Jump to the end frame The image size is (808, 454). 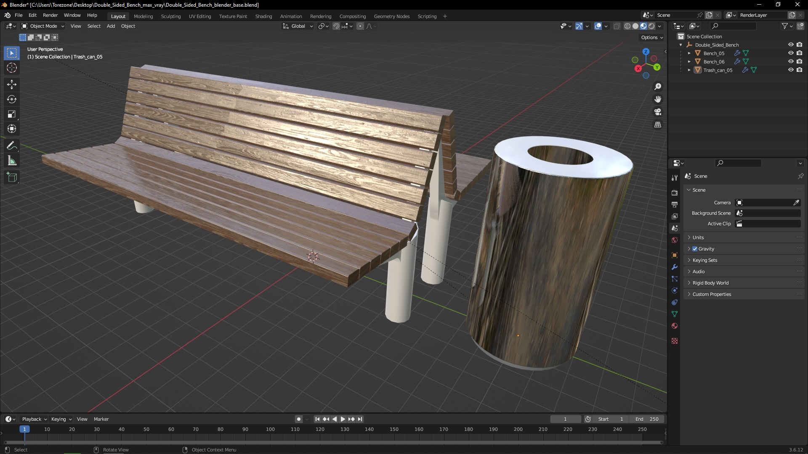pyautogui.click(x=360, y=419)
